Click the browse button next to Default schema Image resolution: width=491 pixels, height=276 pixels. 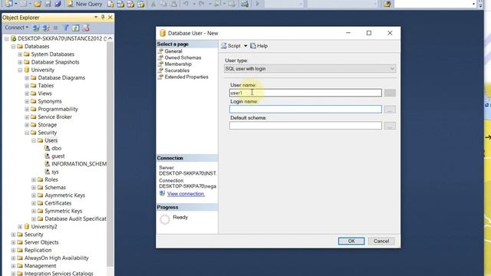(390, 126)
